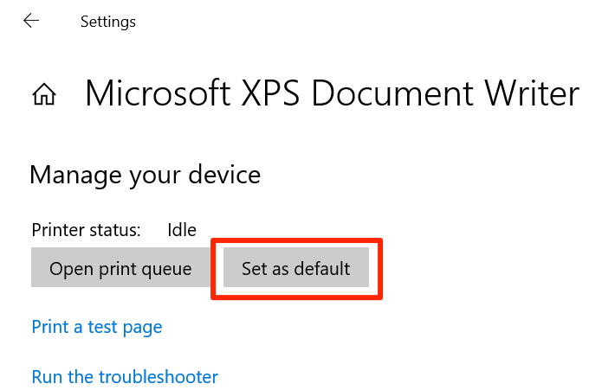Click the back arrow icon
Viewport: 589px width, 390px height.
pyautogui.click(x=32, y=21)
